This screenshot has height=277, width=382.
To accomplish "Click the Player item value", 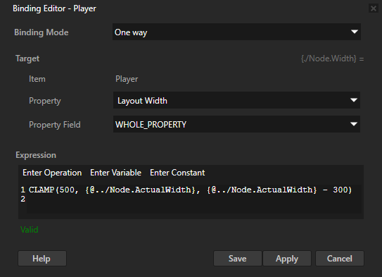I will (x=127, y=79).
